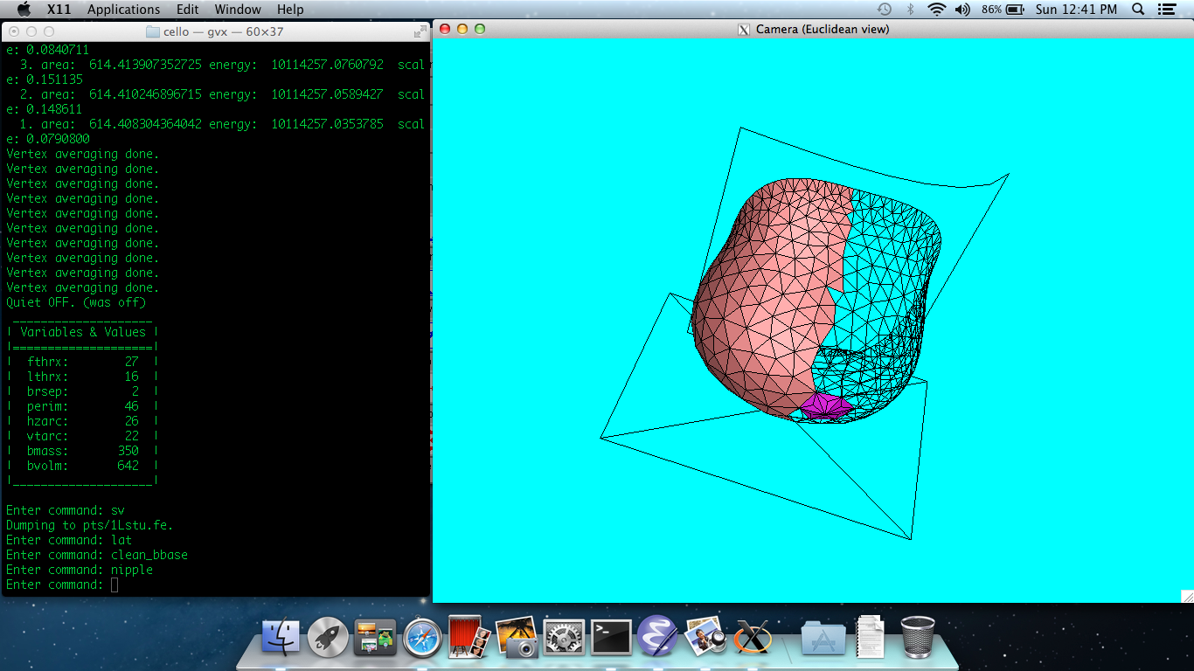Open Mission Control in the dock
Viewport: 1194px width, 671px height.
(375, 637)
